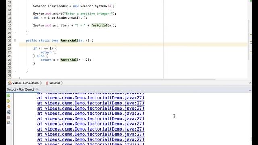Click the bottom settings icon in Output sidebar
This screenshot has width=258, height=145.
pyautogui.click(x=8, y=123)
